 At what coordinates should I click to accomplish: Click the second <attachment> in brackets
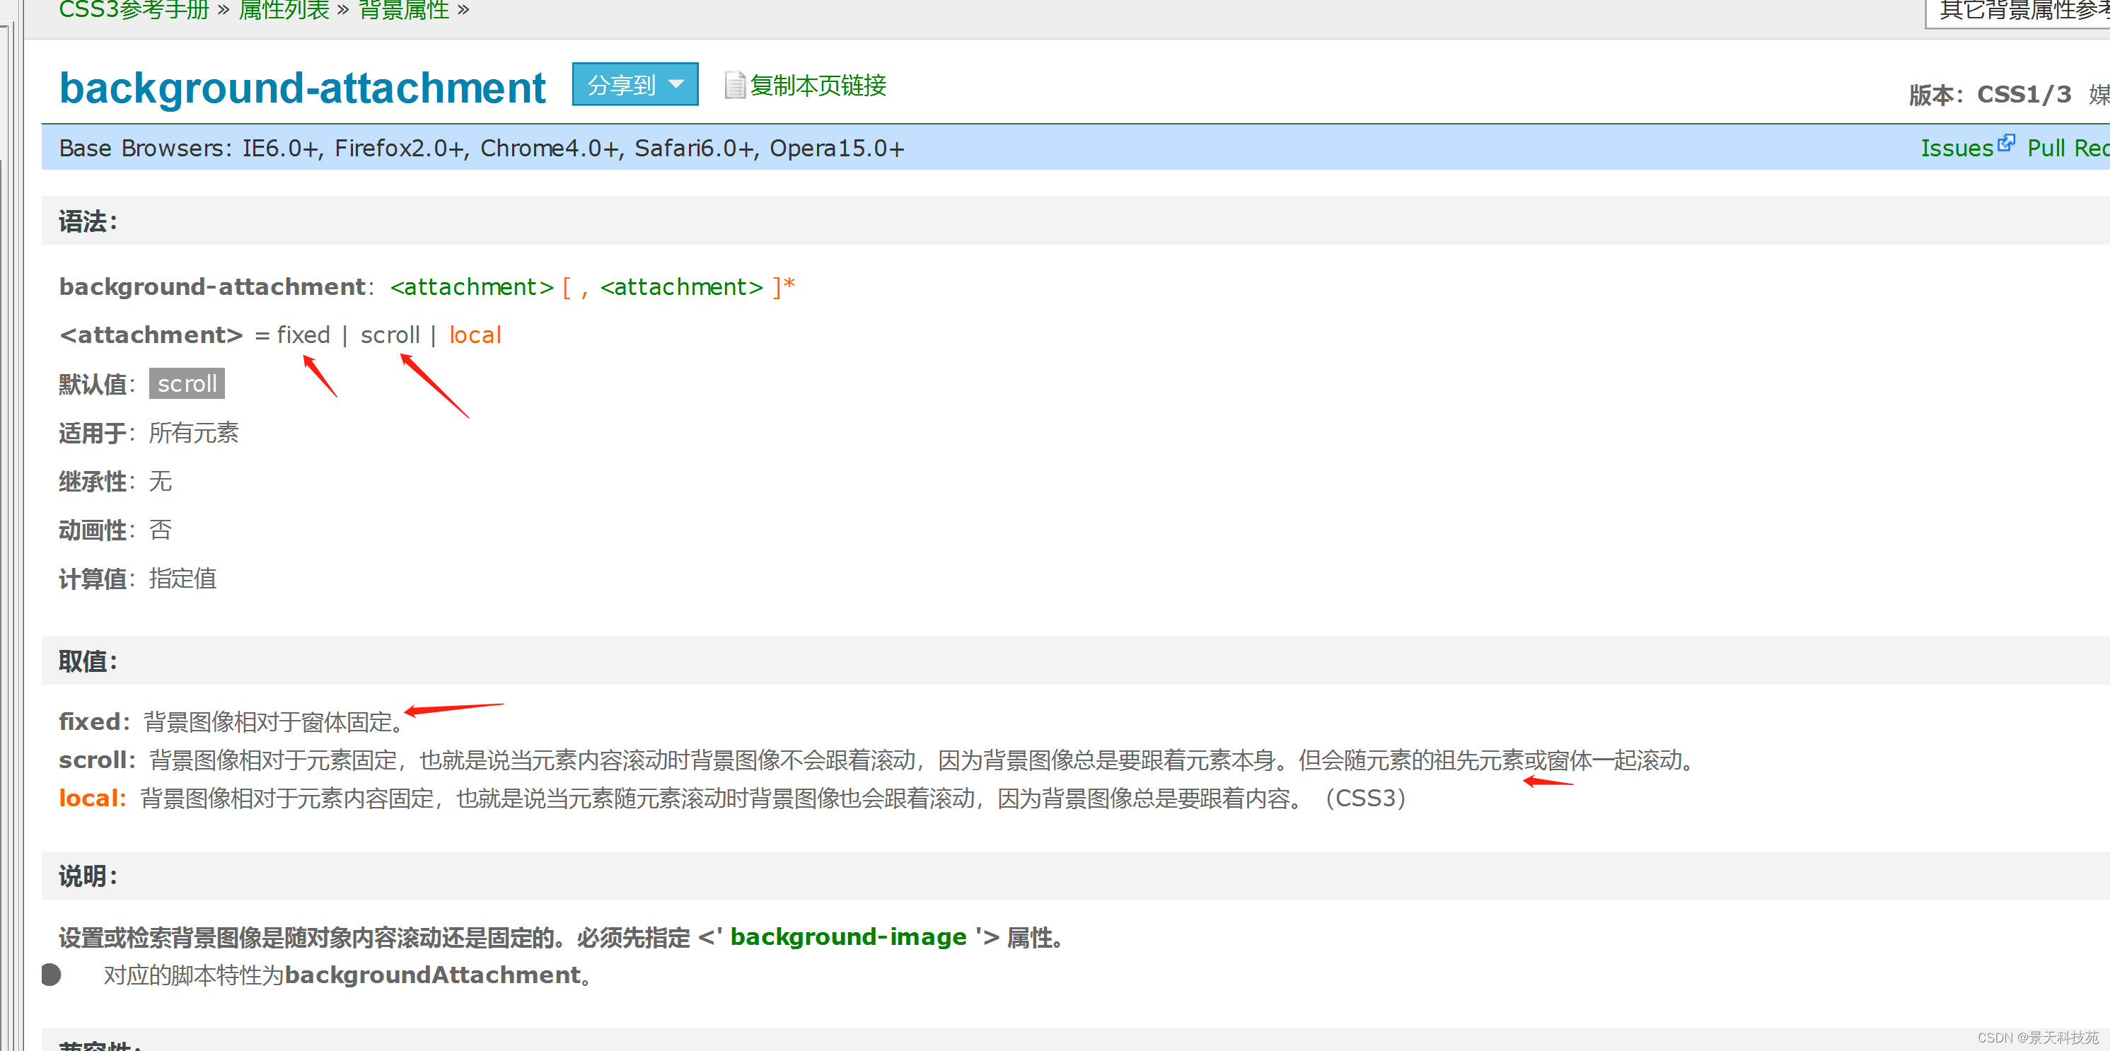pyautogui.click(x=681, y=286)
